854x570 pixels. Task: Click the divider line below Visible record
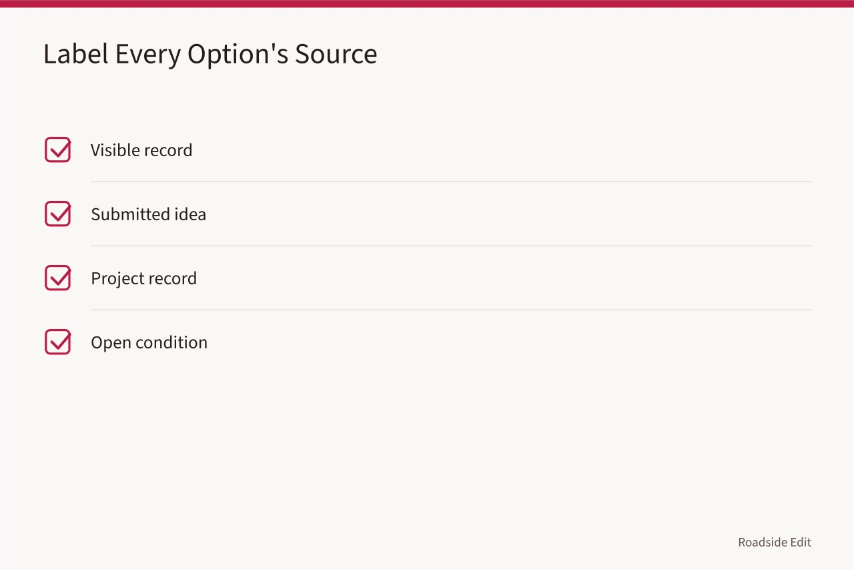451,182
